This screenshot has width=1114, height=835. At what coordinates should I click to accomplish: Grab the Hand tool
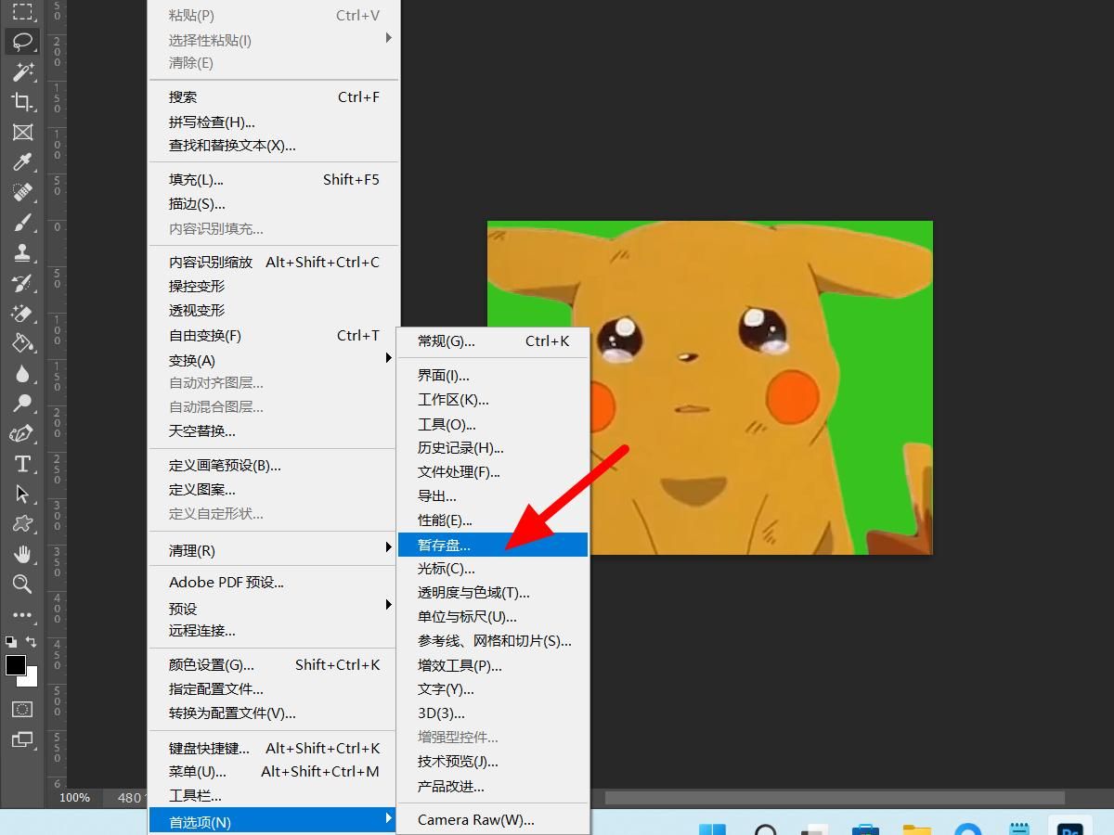pyautogui.click(x=21, y=554)
